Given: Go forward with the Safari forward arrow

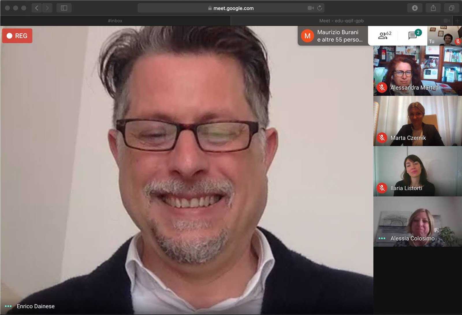Looking at the screenshot, I should tap(47, 8).
